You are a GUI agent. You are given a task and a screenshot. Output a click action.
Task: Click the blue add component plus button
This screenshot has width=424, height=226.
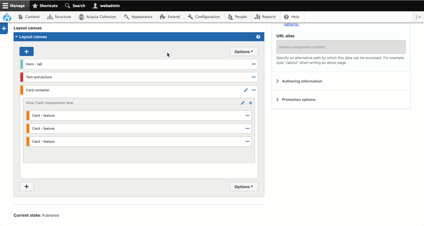point(27,51)
